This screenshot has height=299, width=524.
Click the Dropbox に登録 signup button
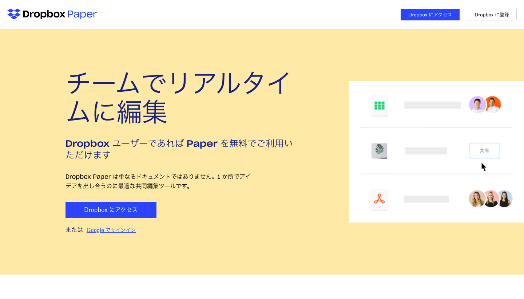492,15
